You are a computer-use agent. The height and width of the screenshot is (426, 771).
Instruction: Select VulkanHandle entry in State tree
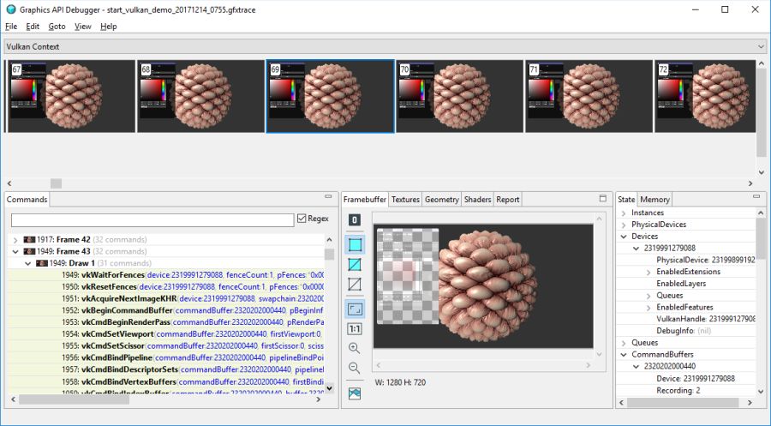[x=706, y=319]
